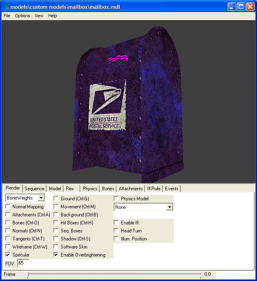The image size is (257, 281).
Task: Switch to the Physics tab
Action: pos(90,189)
